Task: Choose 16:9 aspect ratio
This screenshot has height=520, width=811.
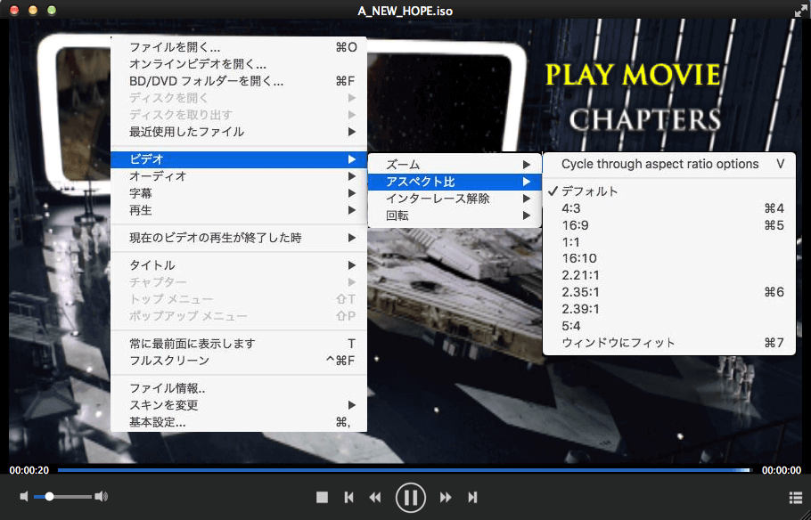Action: point(669,225)
